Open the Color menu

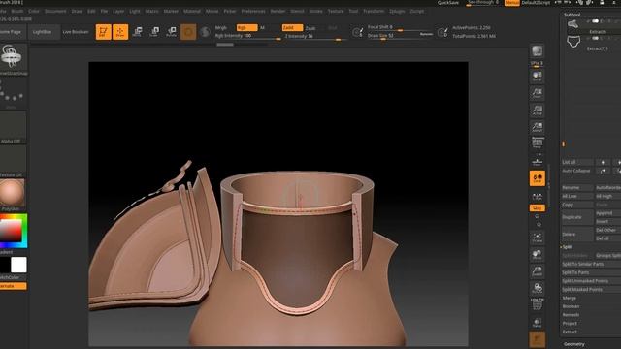pos(34,11)
